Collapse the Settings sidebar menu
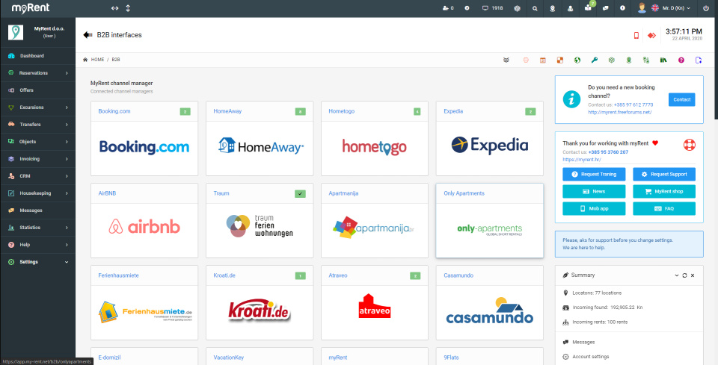This screenshot has height=365, width=718. coord(38,262)
